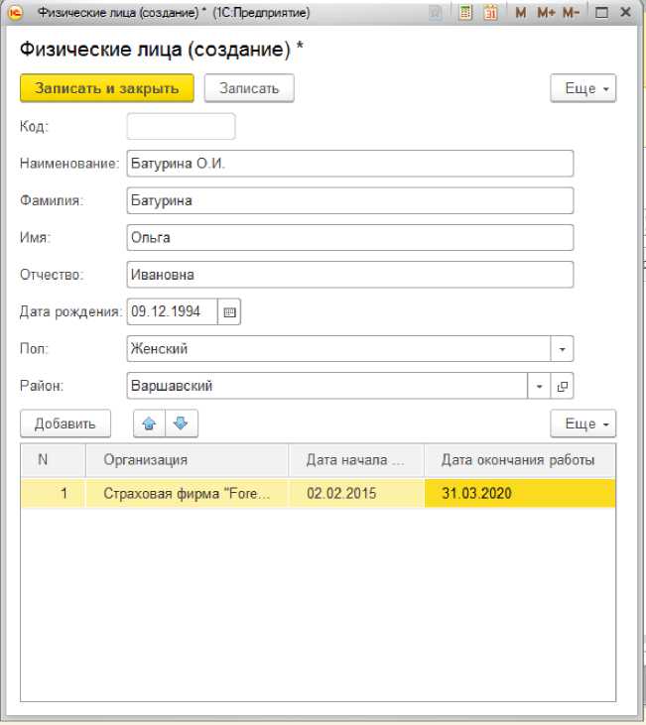
Task: Click the Наименование field
Action: [x=350, y=164]
